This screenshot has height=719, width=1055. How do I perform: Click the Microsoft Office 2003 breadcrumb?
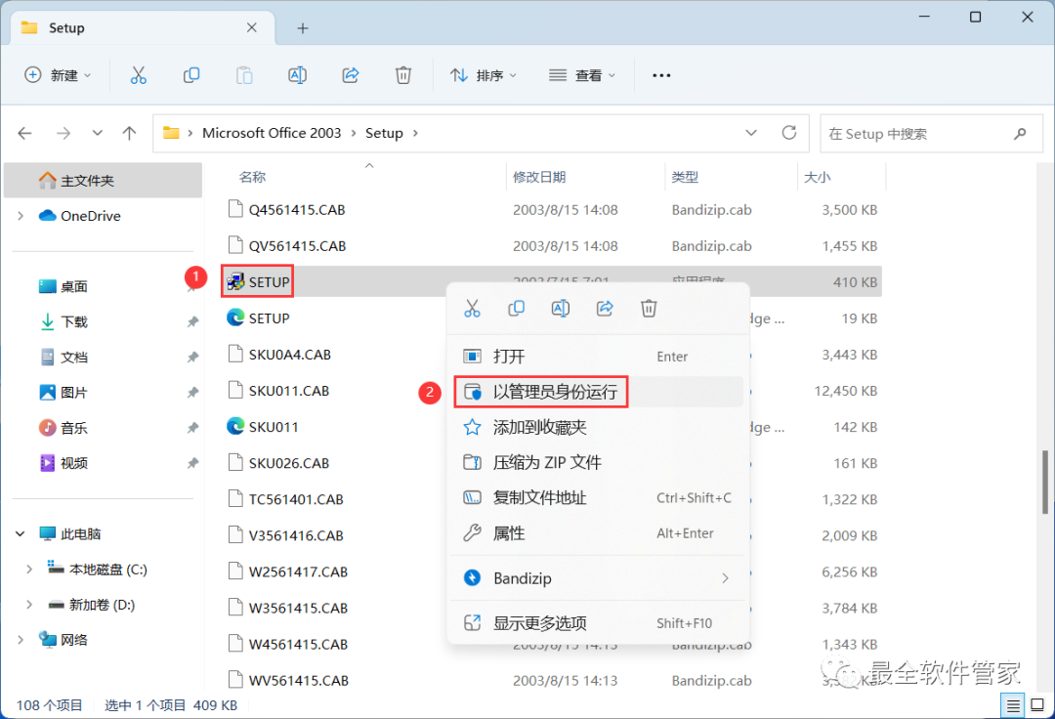pyautogui.click(x=272, y=133)
